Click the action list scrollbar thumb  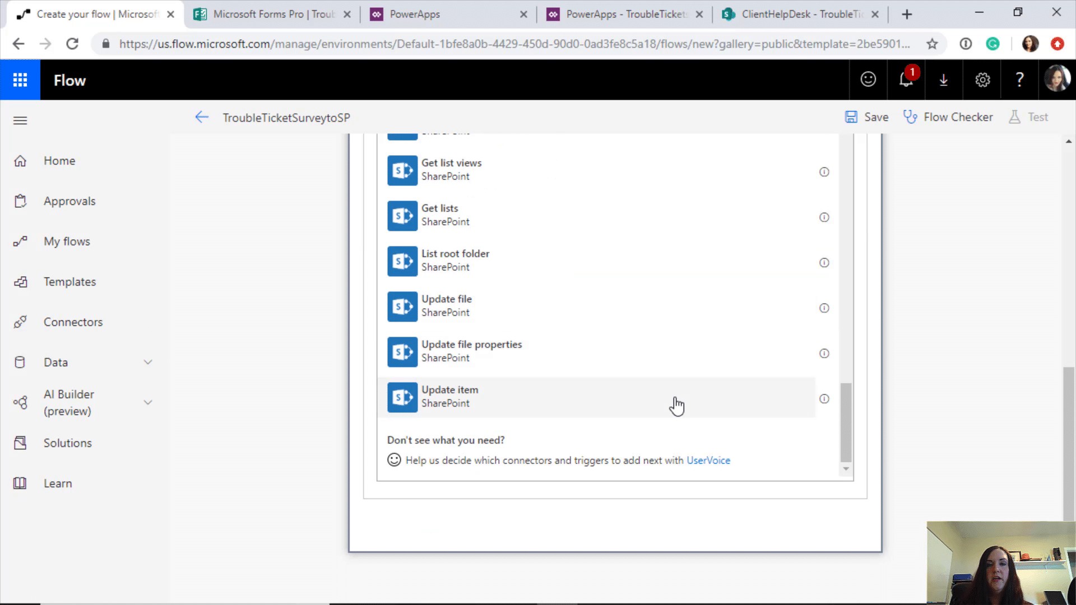pos(846,422)
